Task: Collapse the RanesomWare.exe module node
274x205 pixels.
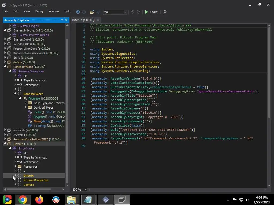Action: coord(10,71)
